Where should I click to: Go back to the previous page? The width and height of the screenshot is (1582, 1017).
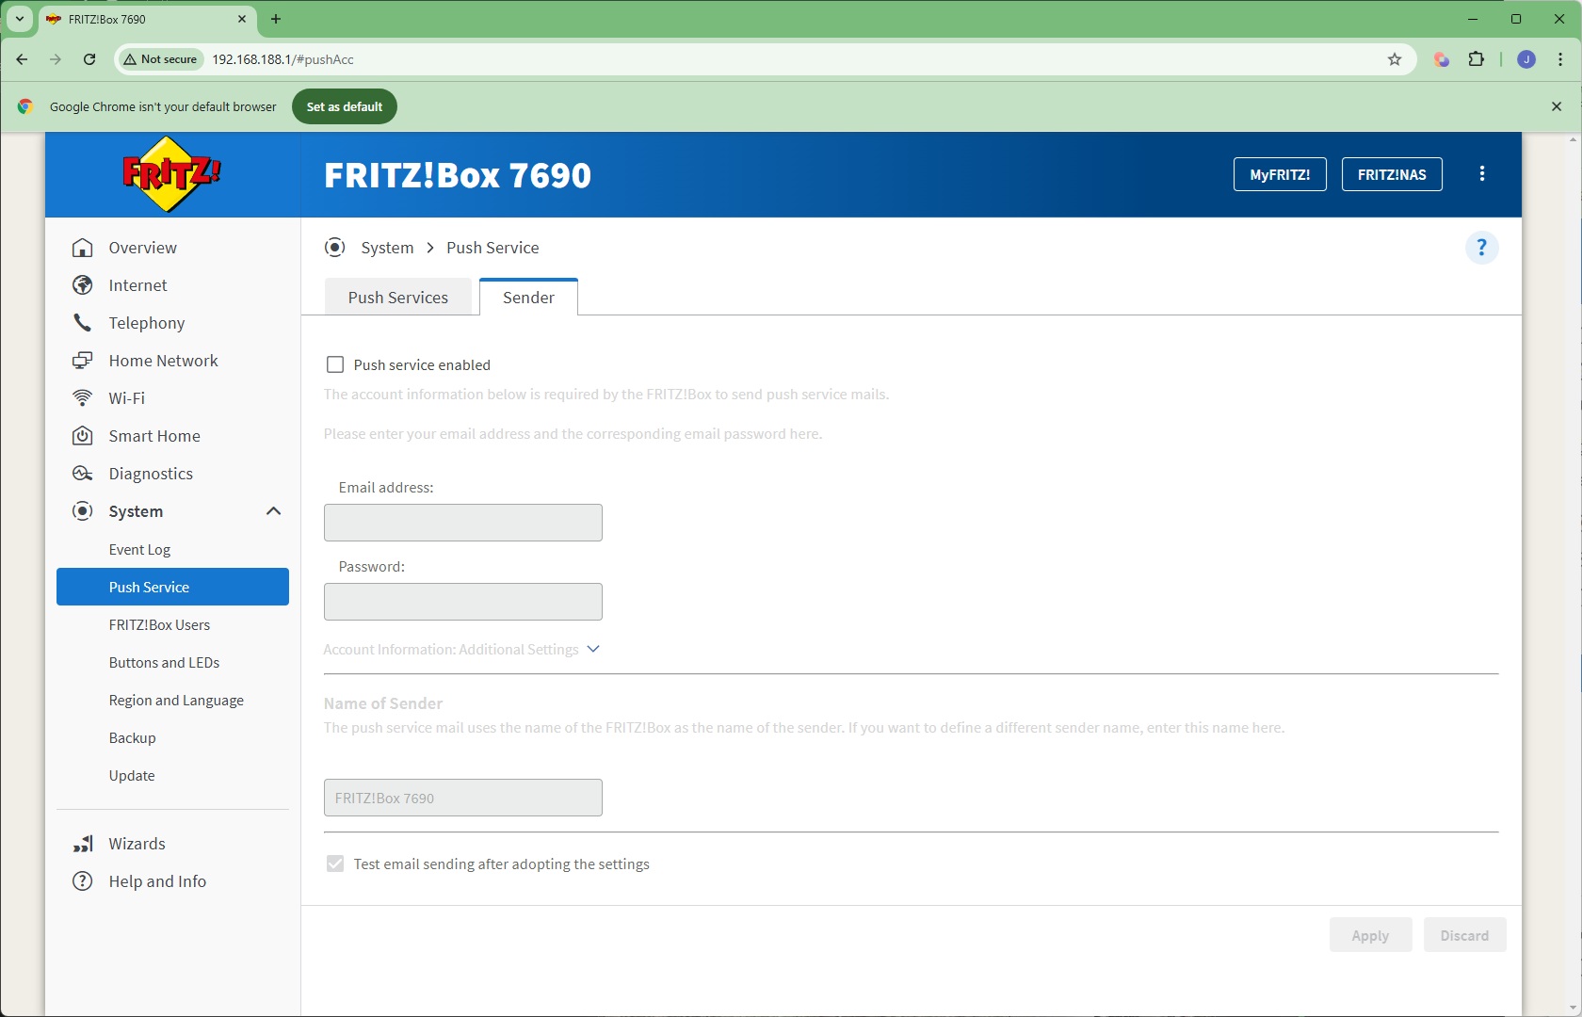tap(22, 59)
